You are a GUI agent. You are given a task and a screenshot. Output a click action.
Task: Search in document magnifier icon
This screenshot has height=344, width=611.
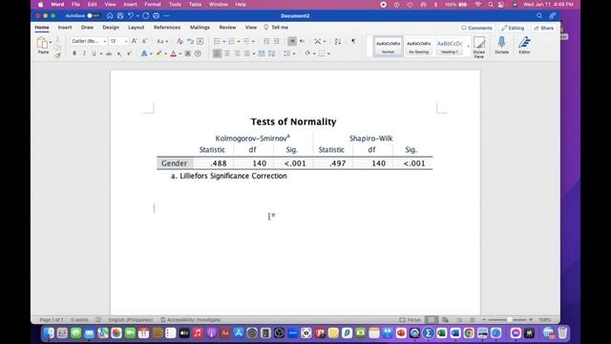pyautogui.click(x=539, y=15)
